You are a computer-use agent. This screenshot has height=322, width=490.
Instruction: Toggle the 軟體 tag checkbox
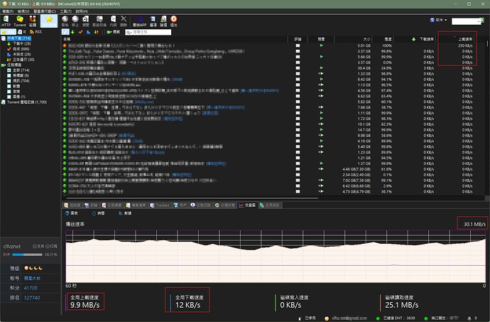pyautogui.click(x=9, y=86)
